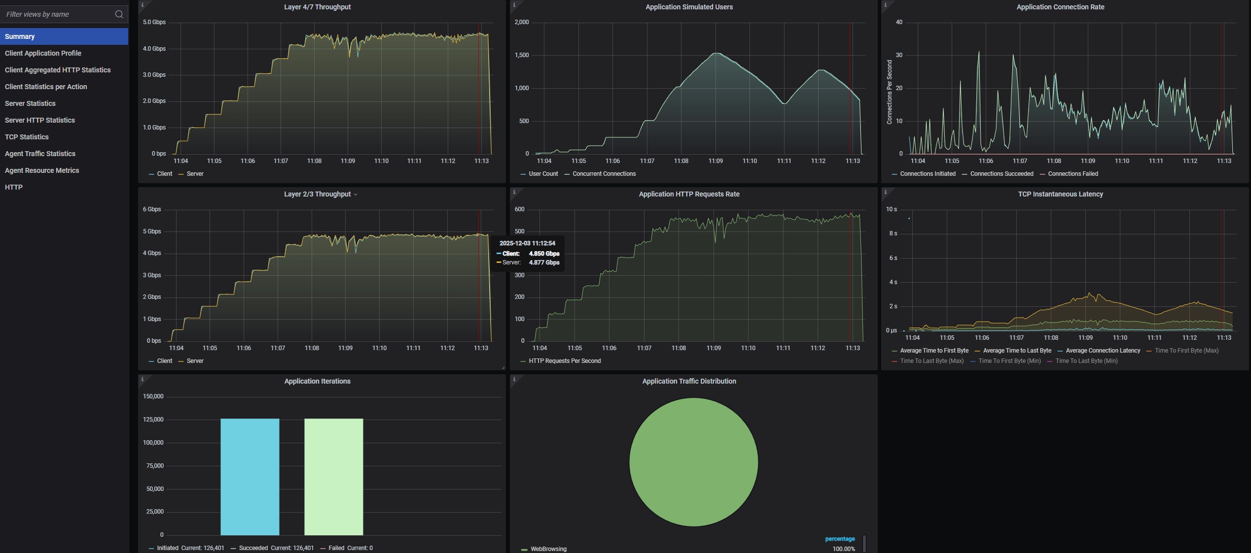Viewport: 1251px width, 553px height.
Task: Open the Application Simulated Users panel title menu
Action: [689, 7]
